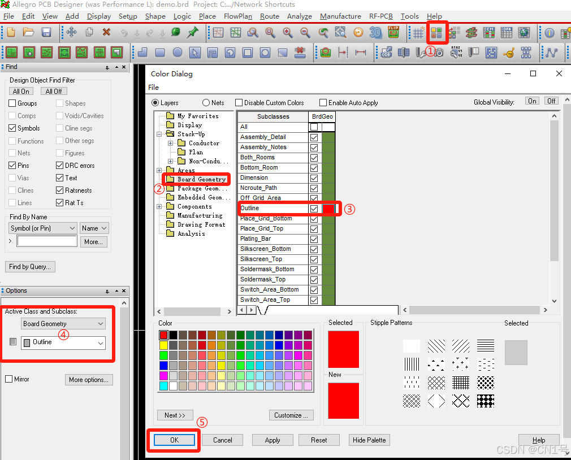571x460 pixels.
Task: Click the Hide Palette button
Action: (x=369, y=440)
